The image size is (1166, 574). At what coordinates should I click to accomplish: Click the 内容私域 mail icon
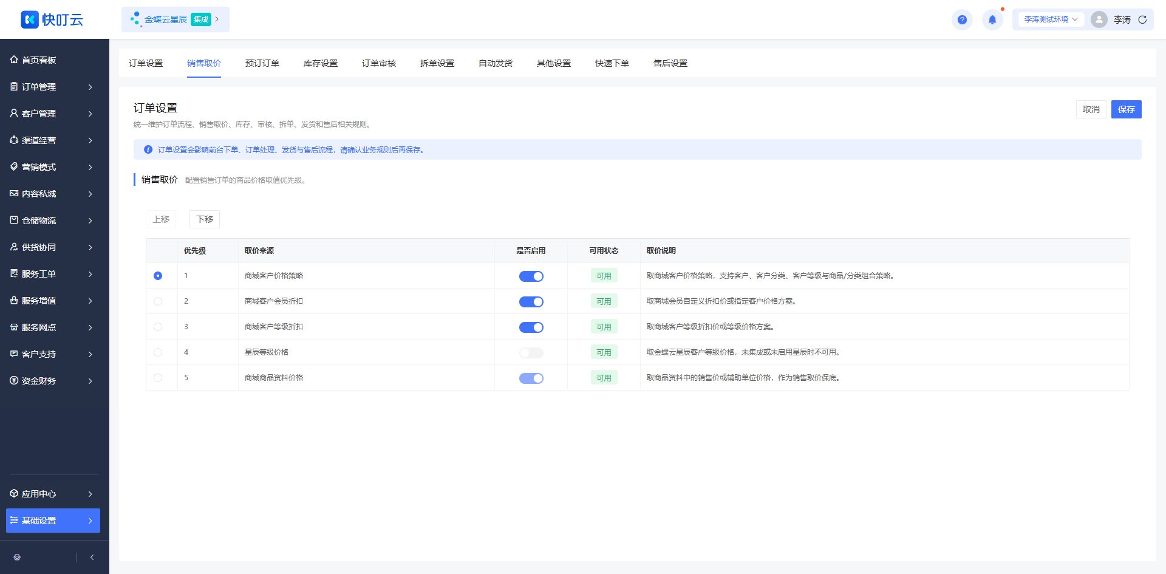[14, 193]
